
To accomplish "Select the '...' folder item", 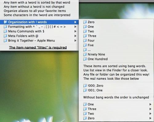I will [116, 50].
